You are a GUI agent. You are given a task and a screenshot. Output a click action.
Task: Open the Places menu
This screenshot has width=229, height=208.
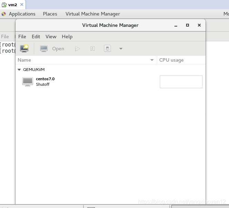coord(50,14)
